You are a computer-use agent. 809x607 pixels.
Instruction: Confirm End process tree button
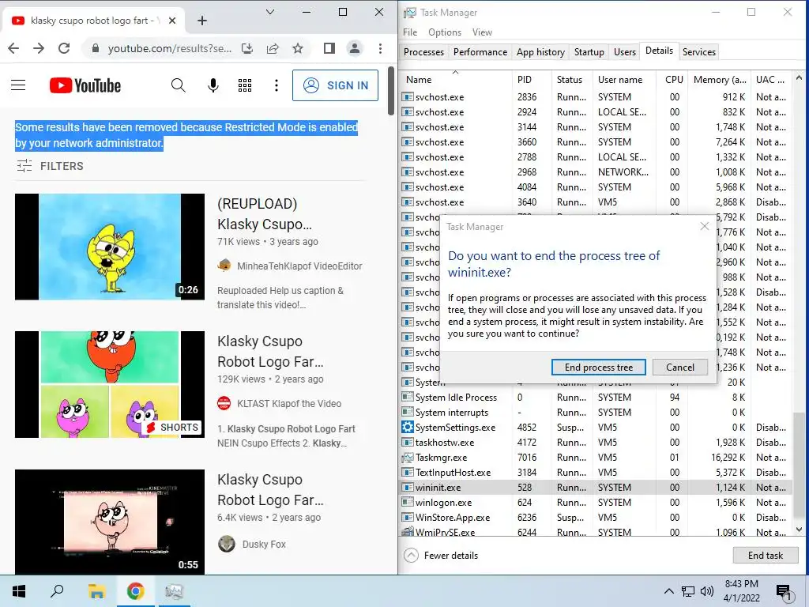click(x=599, y=367)
